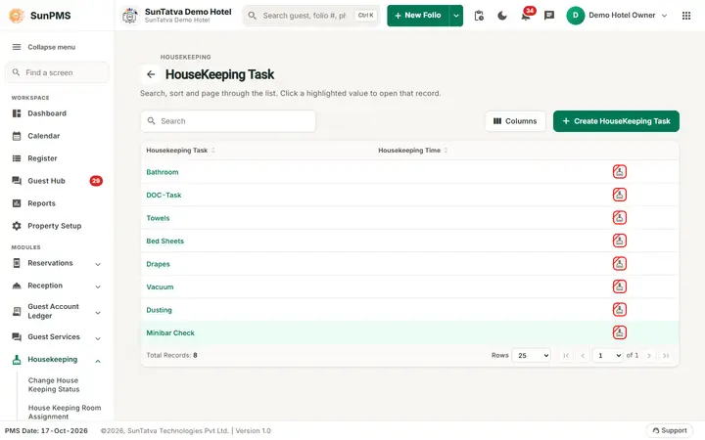Click the clipboard clock icon in header
The height and width of the screenshot is (440, 705).
click(x=479, y=16)
